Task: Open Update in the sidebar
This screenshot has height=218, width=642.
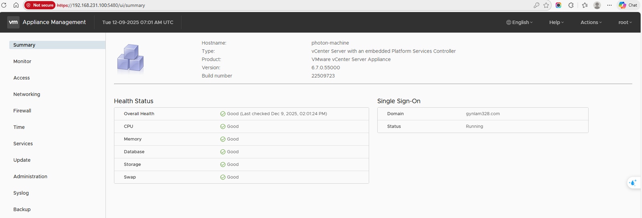Action: (x=22, y=160)
